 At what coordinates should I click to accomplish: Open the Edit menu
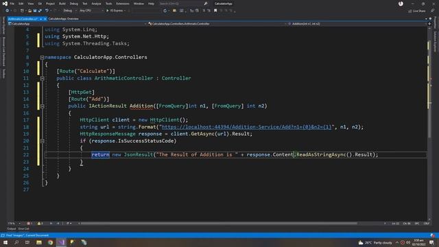21,3
